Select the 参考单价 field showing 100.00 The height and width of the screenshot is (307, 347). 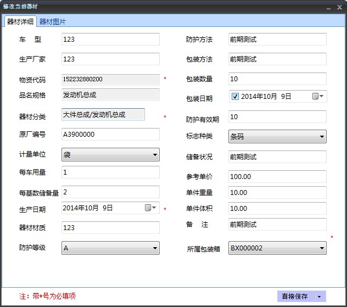coord(277,177)
